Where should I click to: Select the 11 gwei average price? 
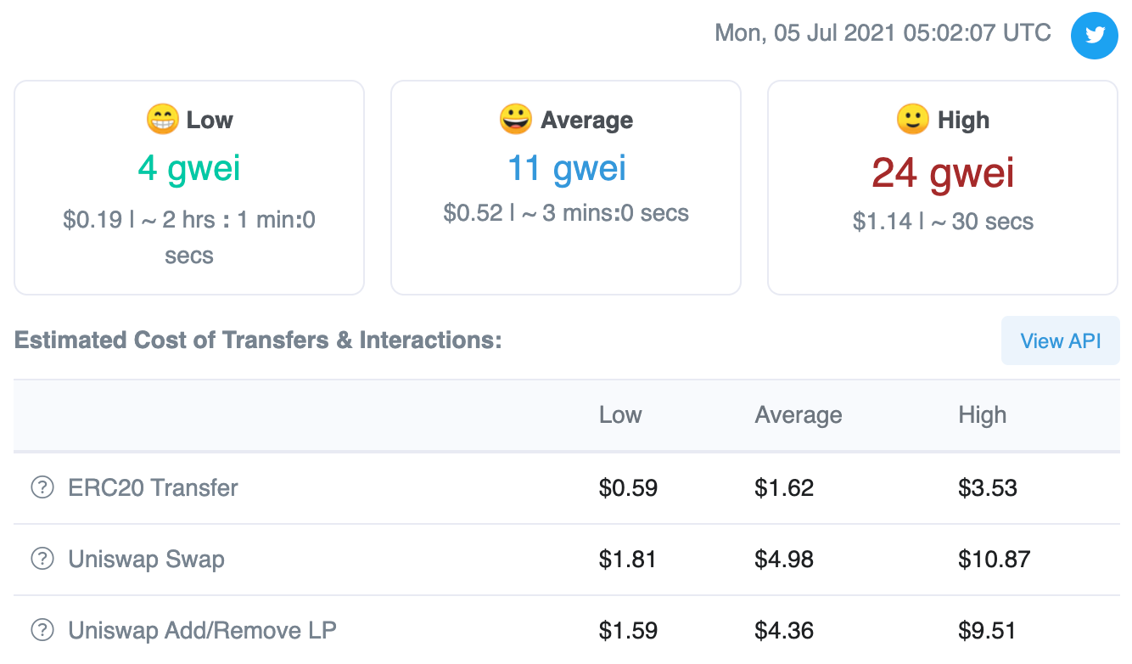coord(566,168)
